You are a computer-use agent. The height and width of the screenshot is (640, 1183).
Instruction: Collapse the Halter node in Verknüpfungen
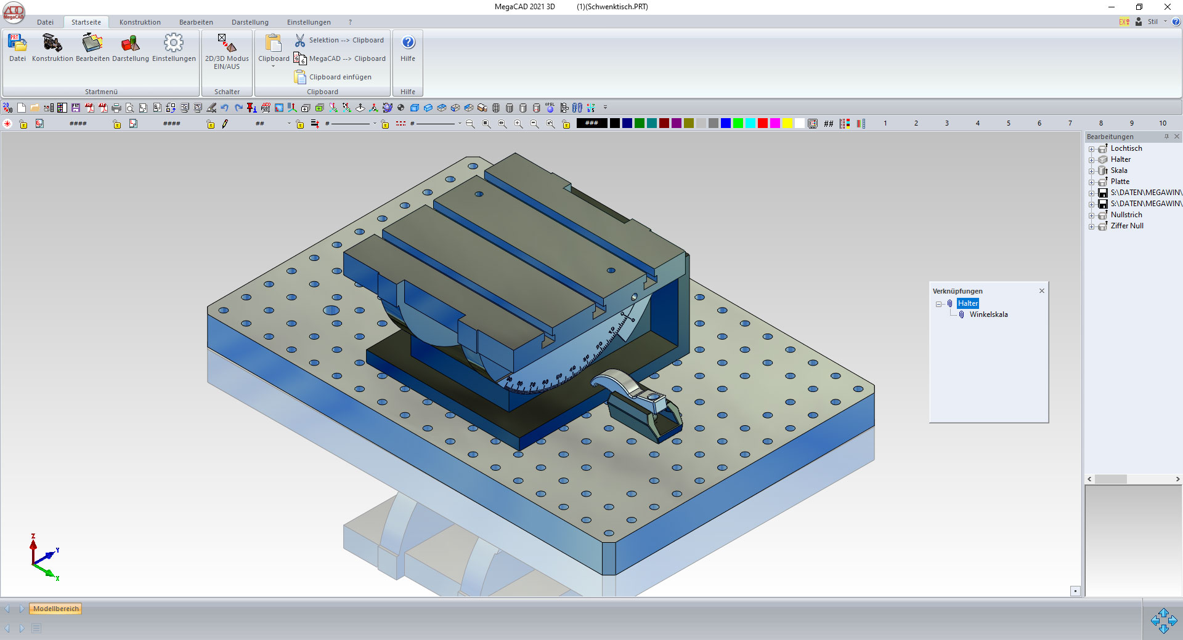tap(938, 304)
